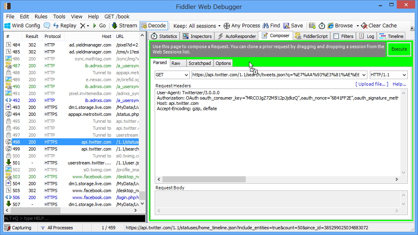This screenshot has height=235, width=418.
Task: Open the GET method dropdown
Action: (x=172, y=75)
